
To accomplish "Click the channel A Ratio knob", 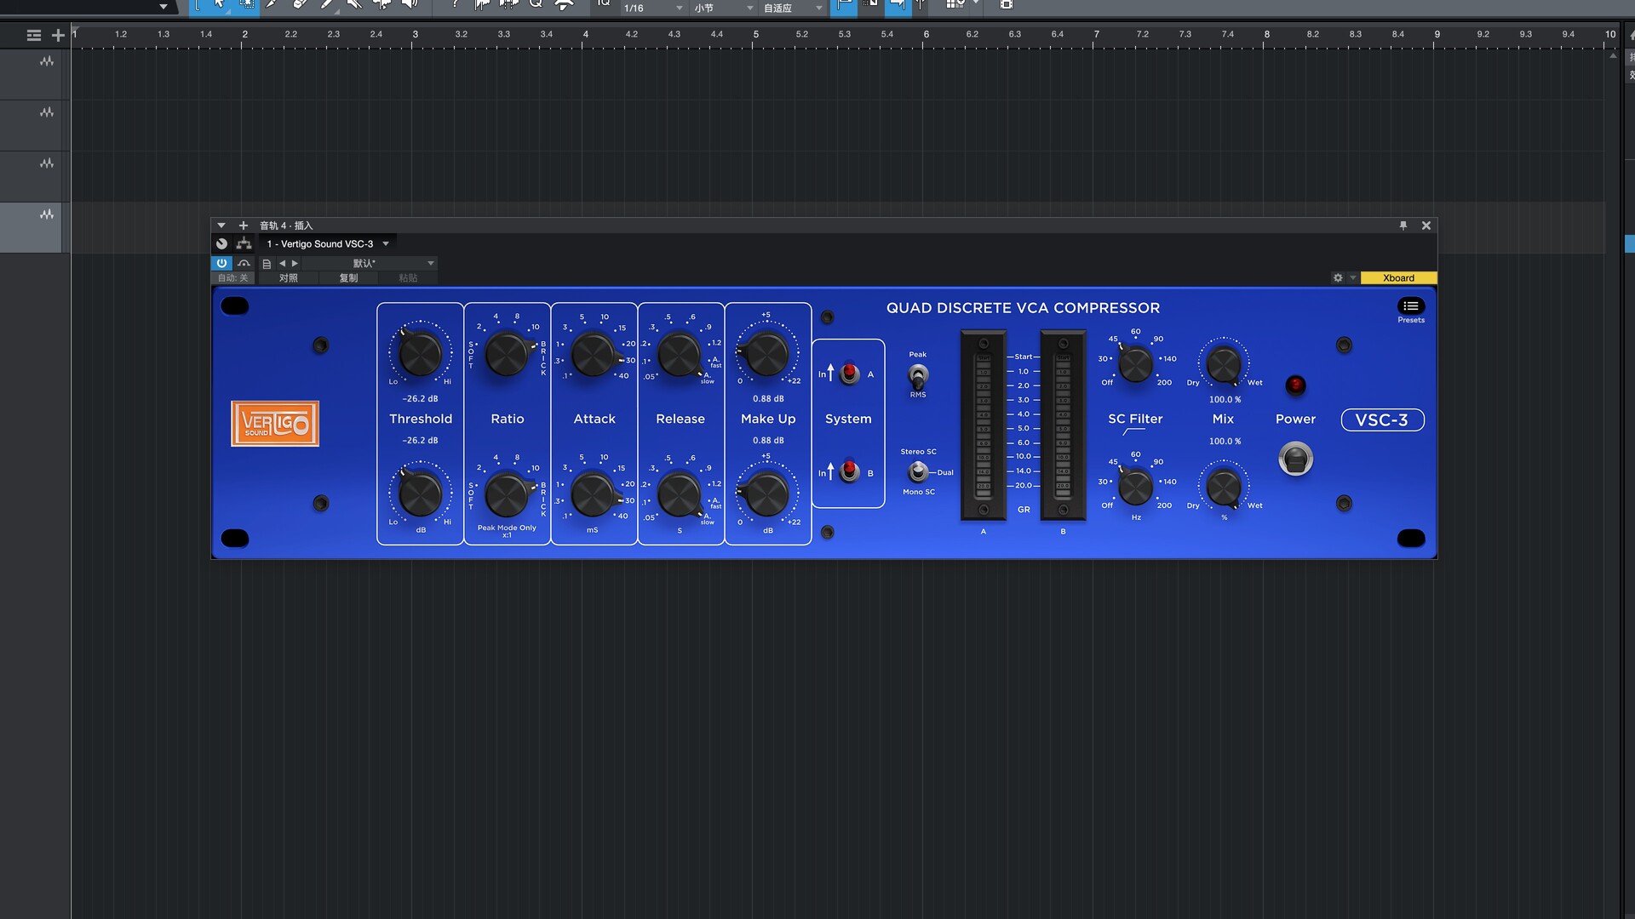I will 508,354.
